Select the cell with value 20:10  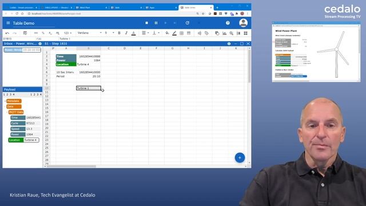click(x=89, y=76)
